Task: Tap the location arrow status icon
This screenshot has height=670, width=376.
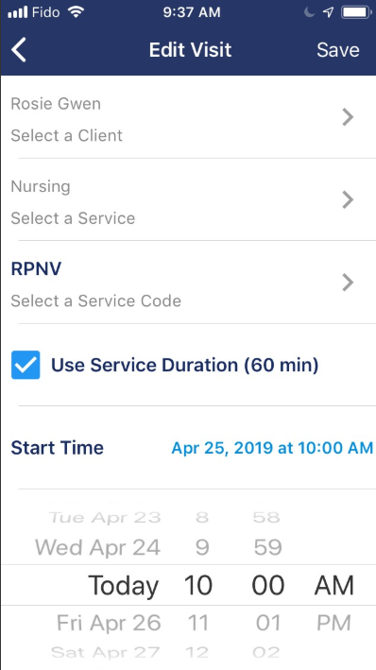Action: pyautogui.click(x=328, y=12)
